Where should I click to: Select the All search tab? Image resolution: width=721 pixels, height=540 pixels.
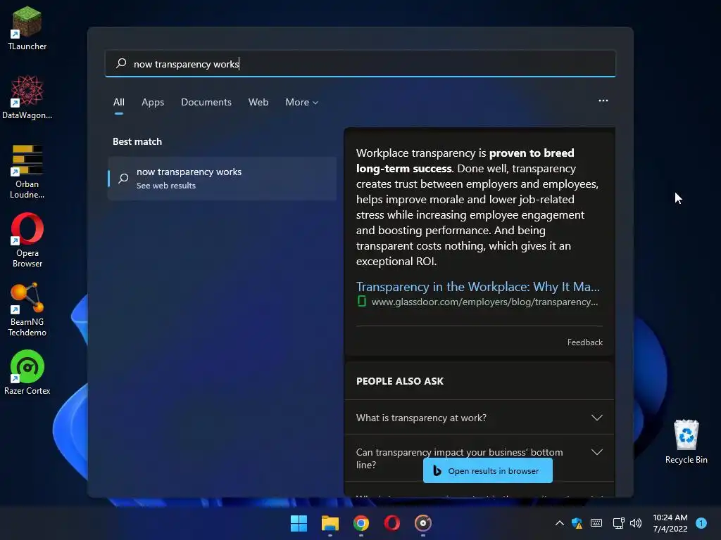coord(118,102)
